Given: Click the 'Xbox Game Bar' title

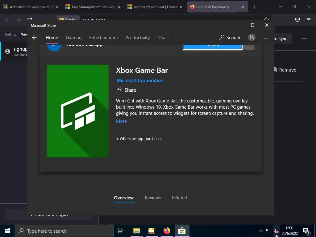Looking at the screenshot, I should coord(142,70).
